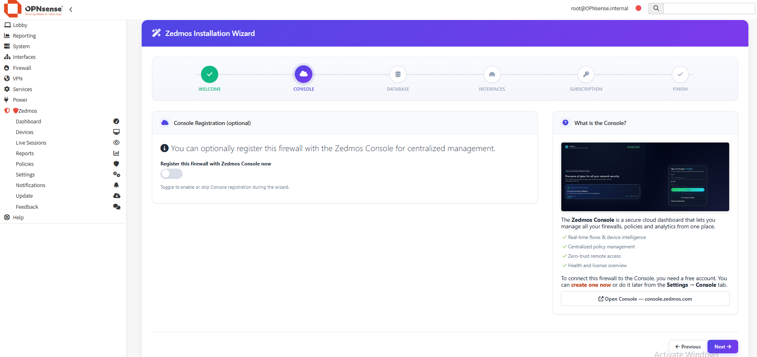This screenshot has width=757, height=357.
Task: Proceed with the Next button
Action: pyautogui.click(x=723, y=346)
